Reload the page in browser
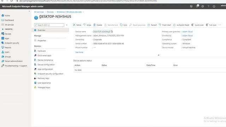The width and height of the screenshot is (226, 127). [x=12, y=1]
